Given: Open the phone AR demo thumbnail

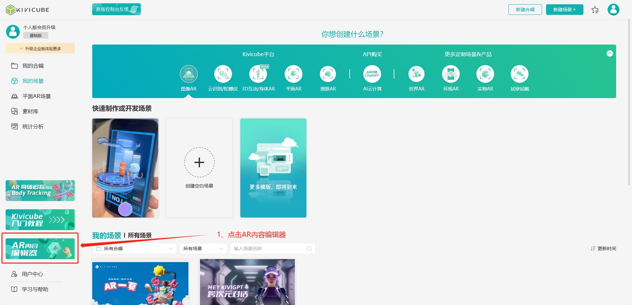Looking at the screenshot, I should pyautogui.click(x=125, y=168).
